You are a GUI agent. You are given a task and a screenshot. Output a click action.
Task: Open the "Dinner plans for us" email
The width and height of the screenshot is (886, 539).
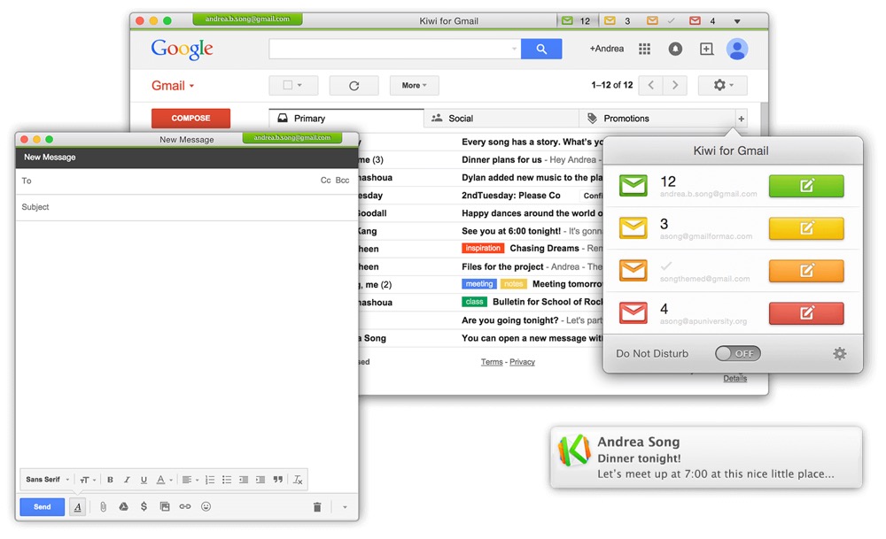(x=501, y=159)
